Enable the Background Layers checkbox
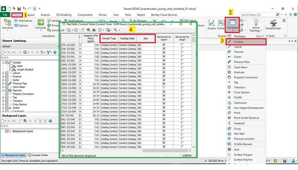 click(7, 131)
